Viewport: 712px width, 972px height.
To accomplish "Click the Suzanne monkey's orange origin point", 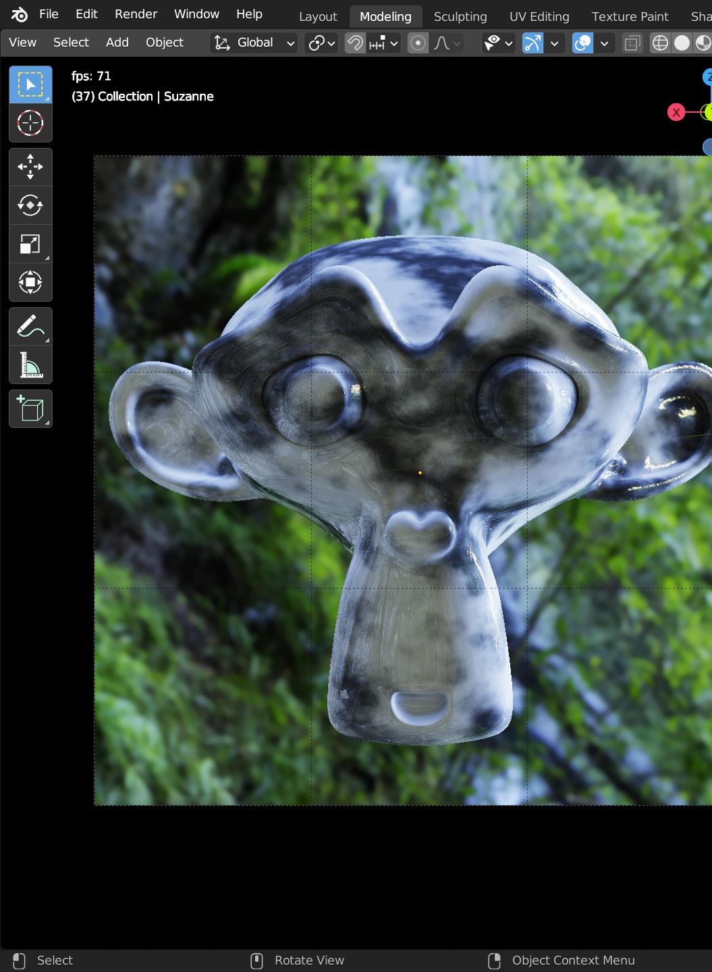I will click(420, 473).
